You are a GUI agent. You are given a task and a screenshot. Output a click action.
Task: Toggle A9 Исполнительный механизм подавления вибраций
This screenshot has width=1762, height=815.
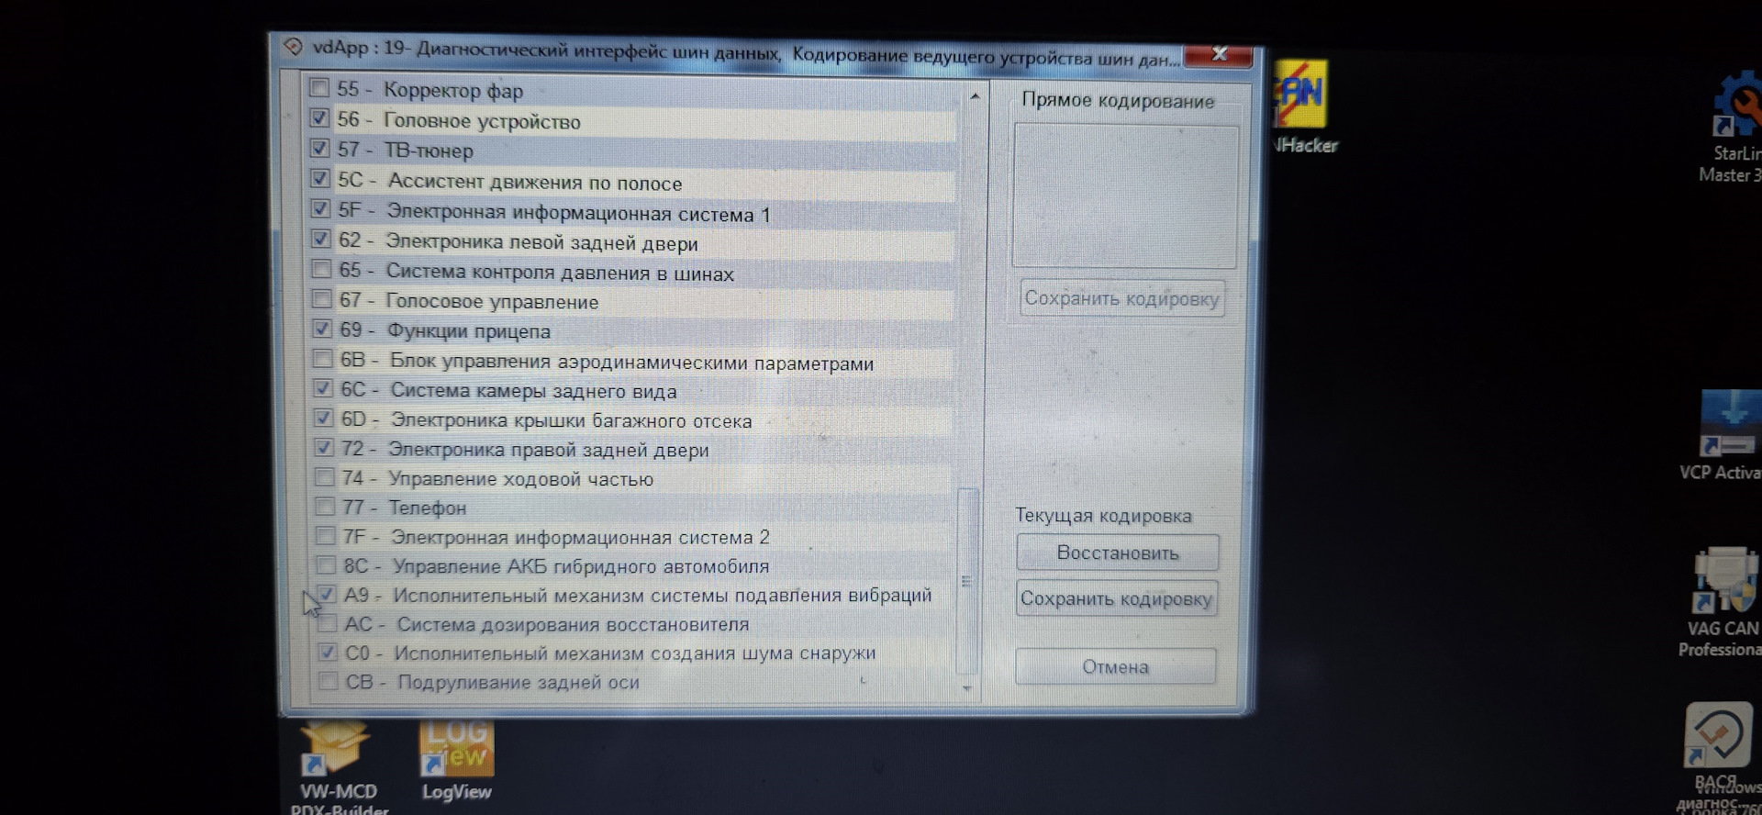(x=327, y=594)
